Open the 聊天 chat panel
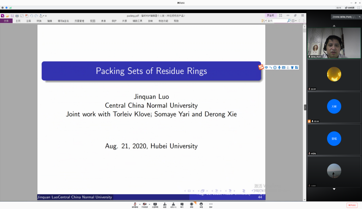 point(182,204)
